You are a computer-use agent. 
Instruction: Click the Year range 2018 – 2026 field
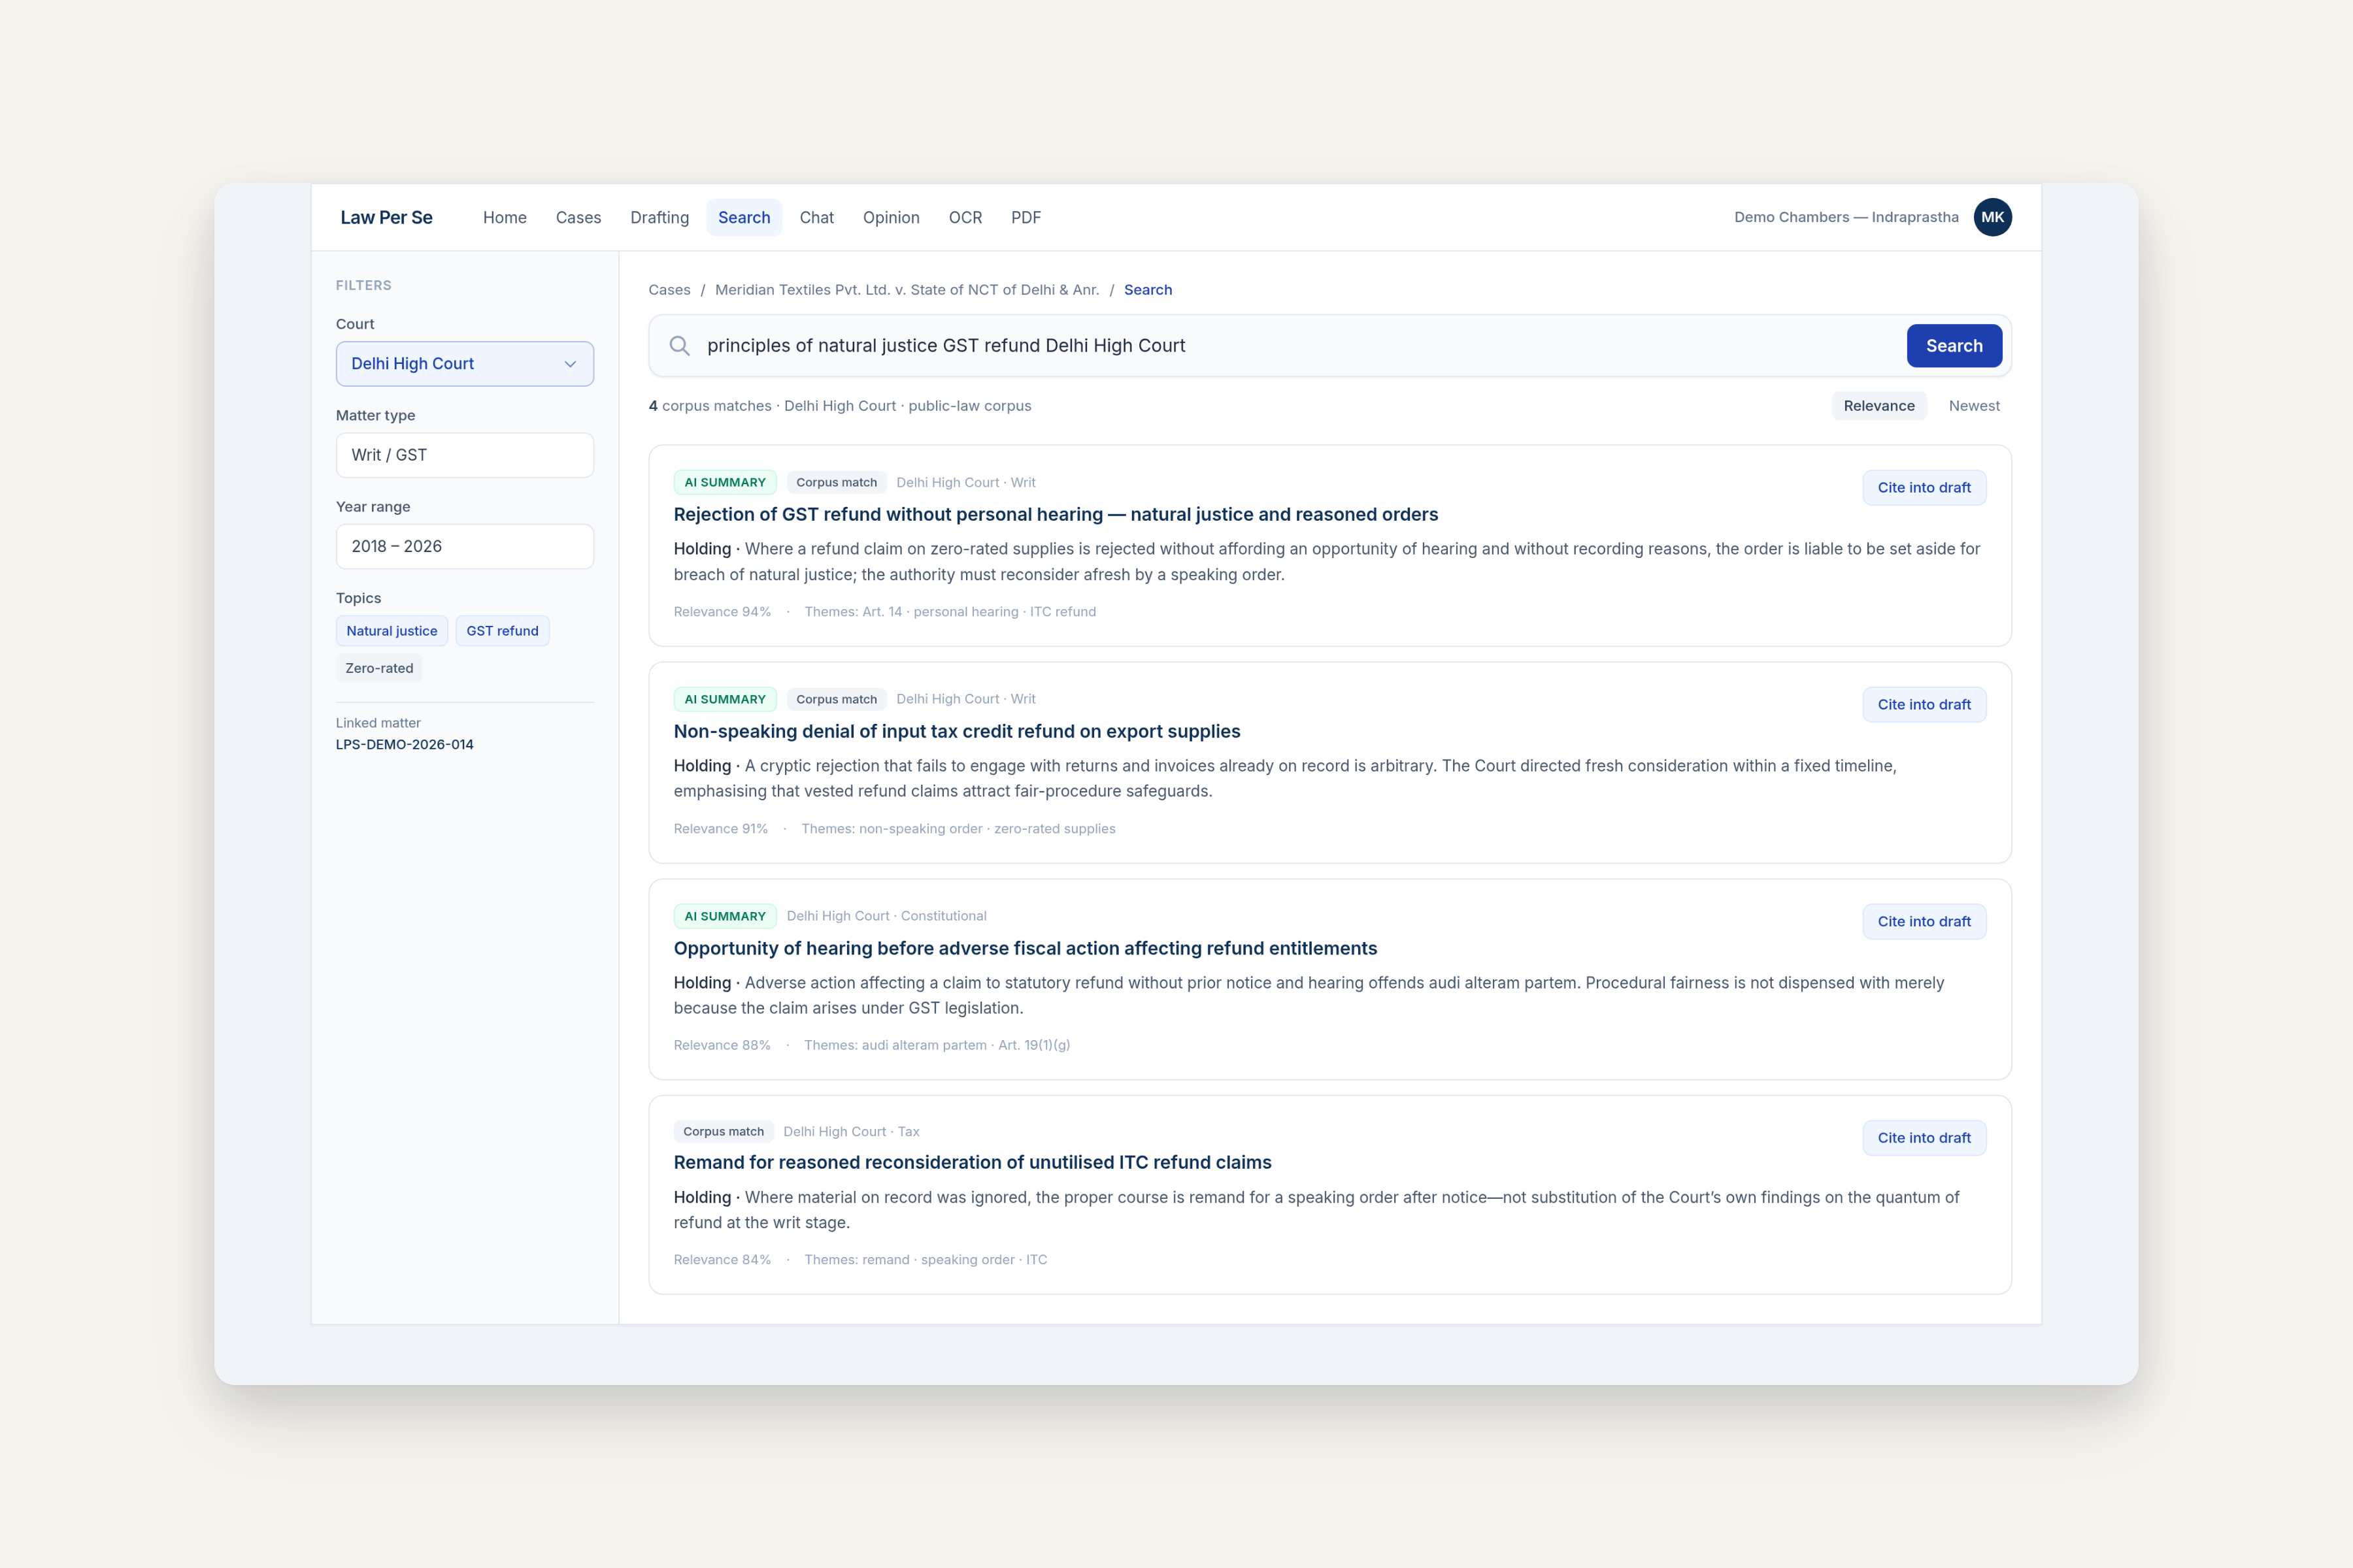click(x=464, y=546)
